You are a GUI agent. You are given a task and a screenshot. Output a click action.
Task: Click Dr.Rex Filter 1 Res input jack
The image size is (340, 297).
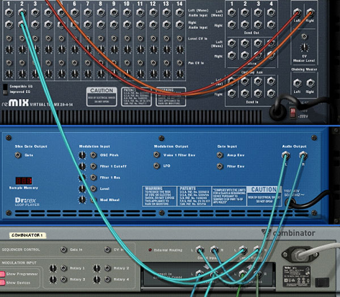click(93, 178)
